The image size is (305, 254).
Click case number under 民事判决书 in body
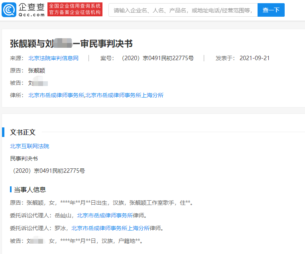49,171
